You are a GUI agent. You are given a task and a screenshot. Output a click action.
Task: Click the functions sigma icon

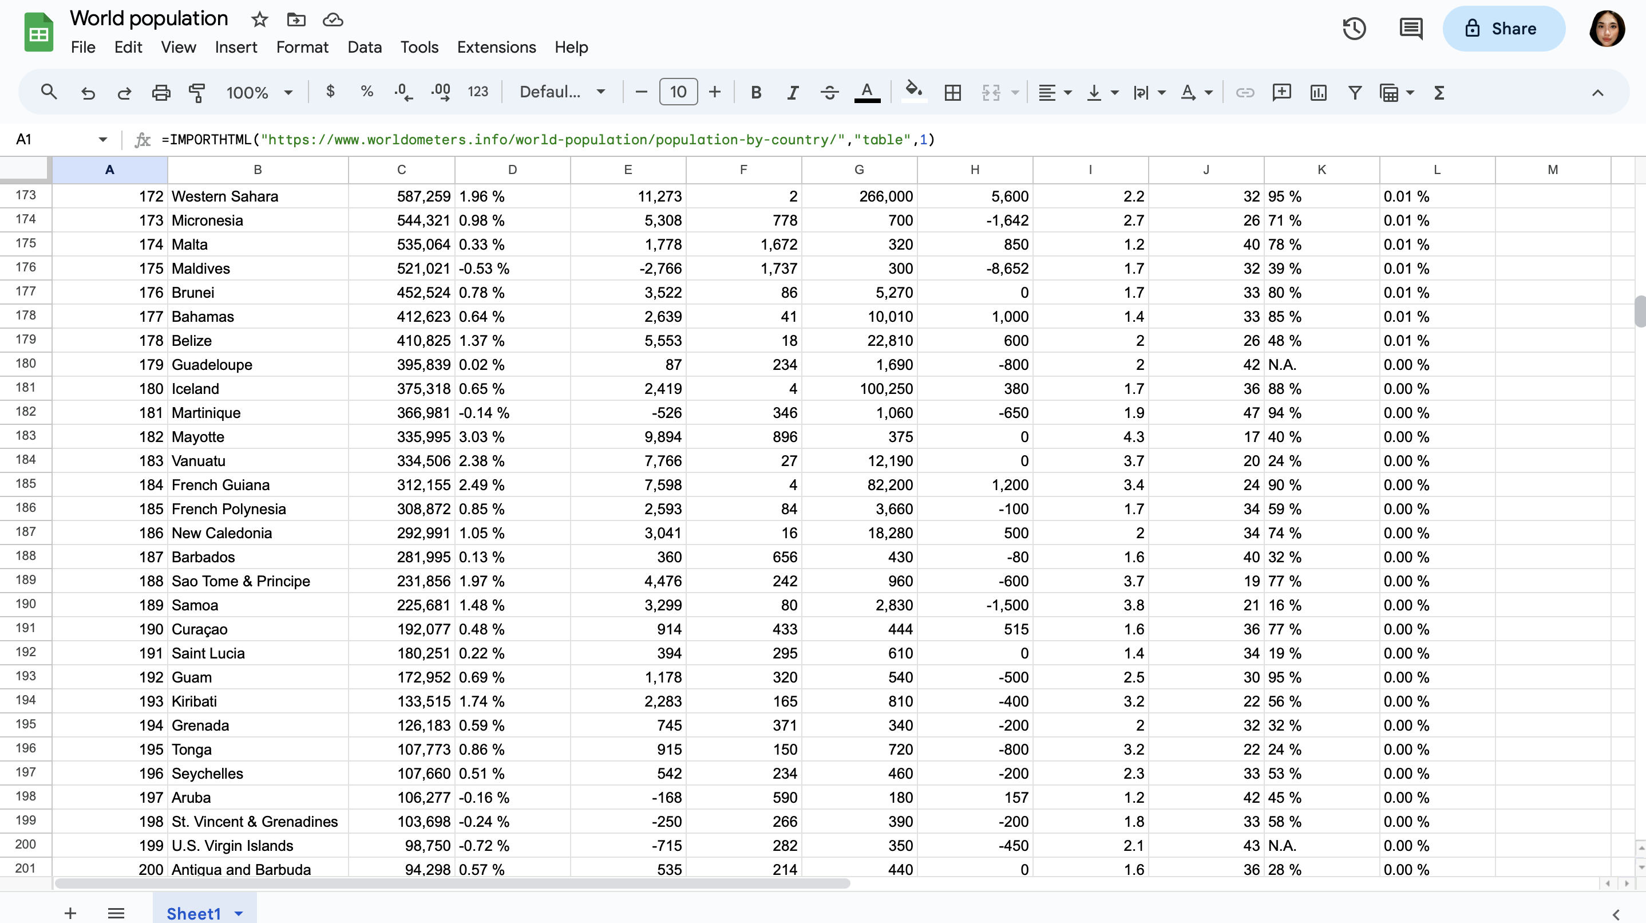tap(1439, 93)
